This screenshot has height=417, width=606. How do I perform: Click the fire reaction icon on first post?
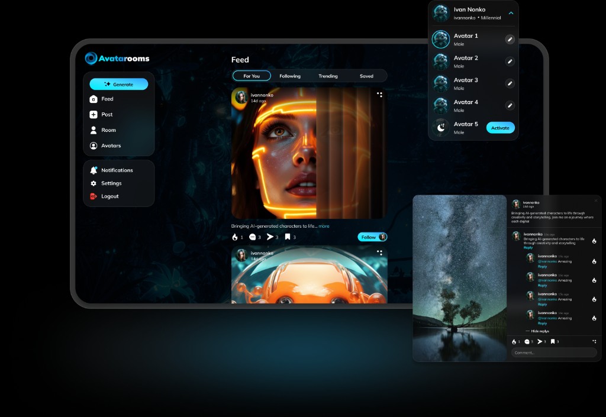coord(234,237)
